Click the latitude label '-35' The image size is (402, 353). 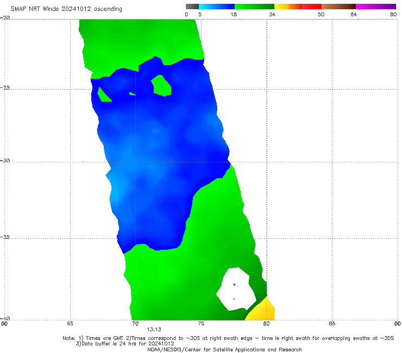[5, 237]
